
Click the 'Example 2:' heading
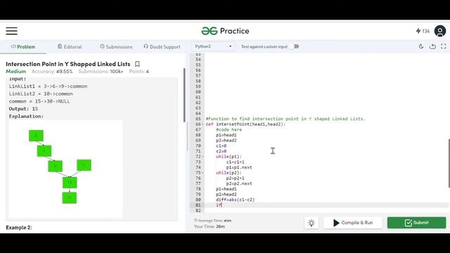[19, 228]
